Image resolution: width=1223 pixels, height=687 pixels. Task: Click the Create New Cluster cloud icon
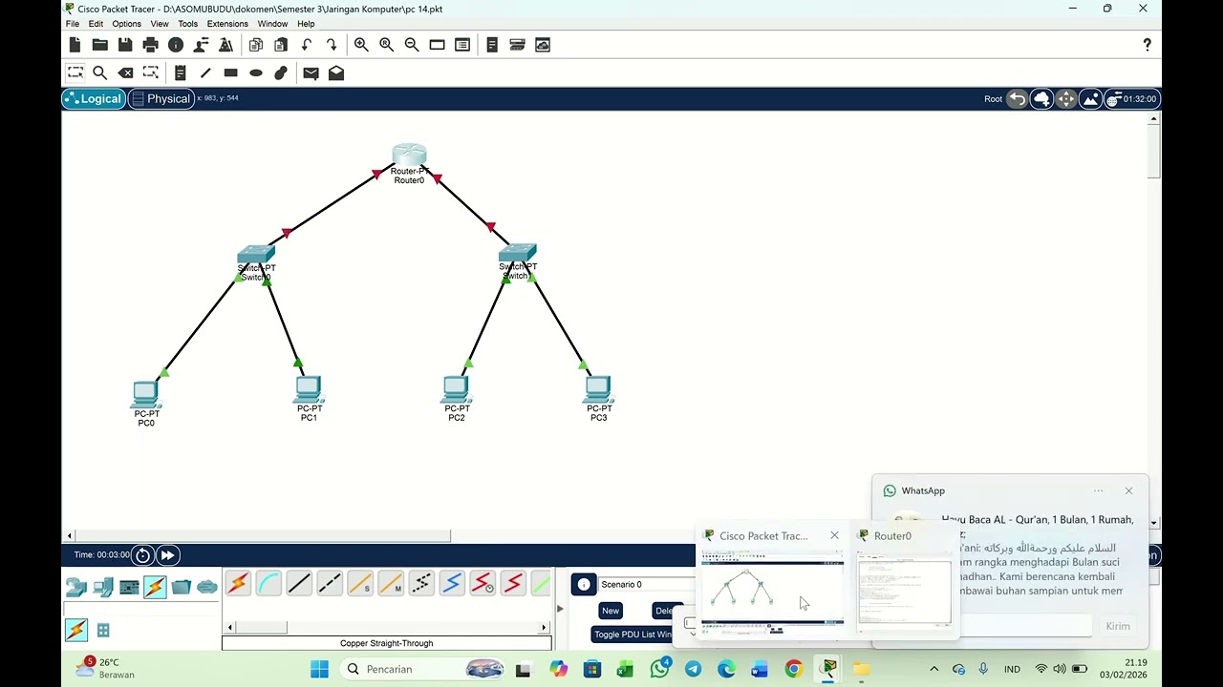coord(1041,98)
